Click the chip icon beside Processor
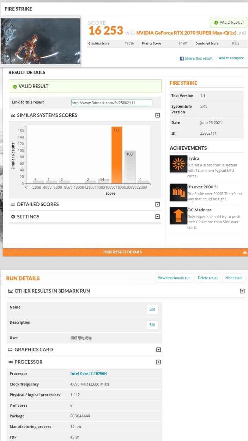The width and height of the screenshot is (248, 441). 10,362
